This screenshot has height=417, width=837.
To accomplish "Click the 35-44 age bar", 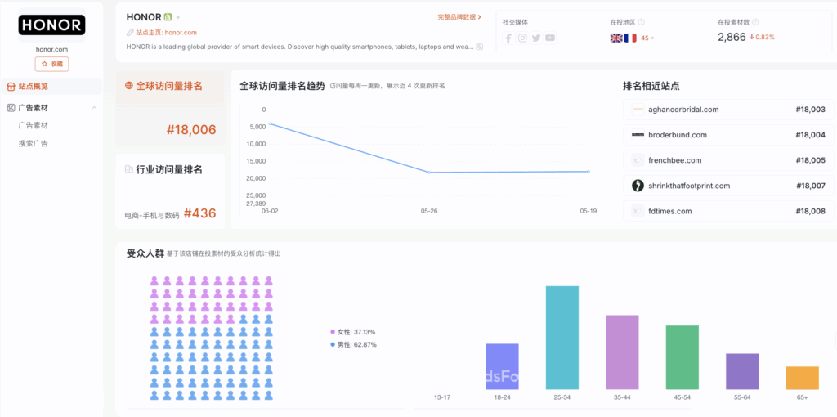I will point(622,352).
